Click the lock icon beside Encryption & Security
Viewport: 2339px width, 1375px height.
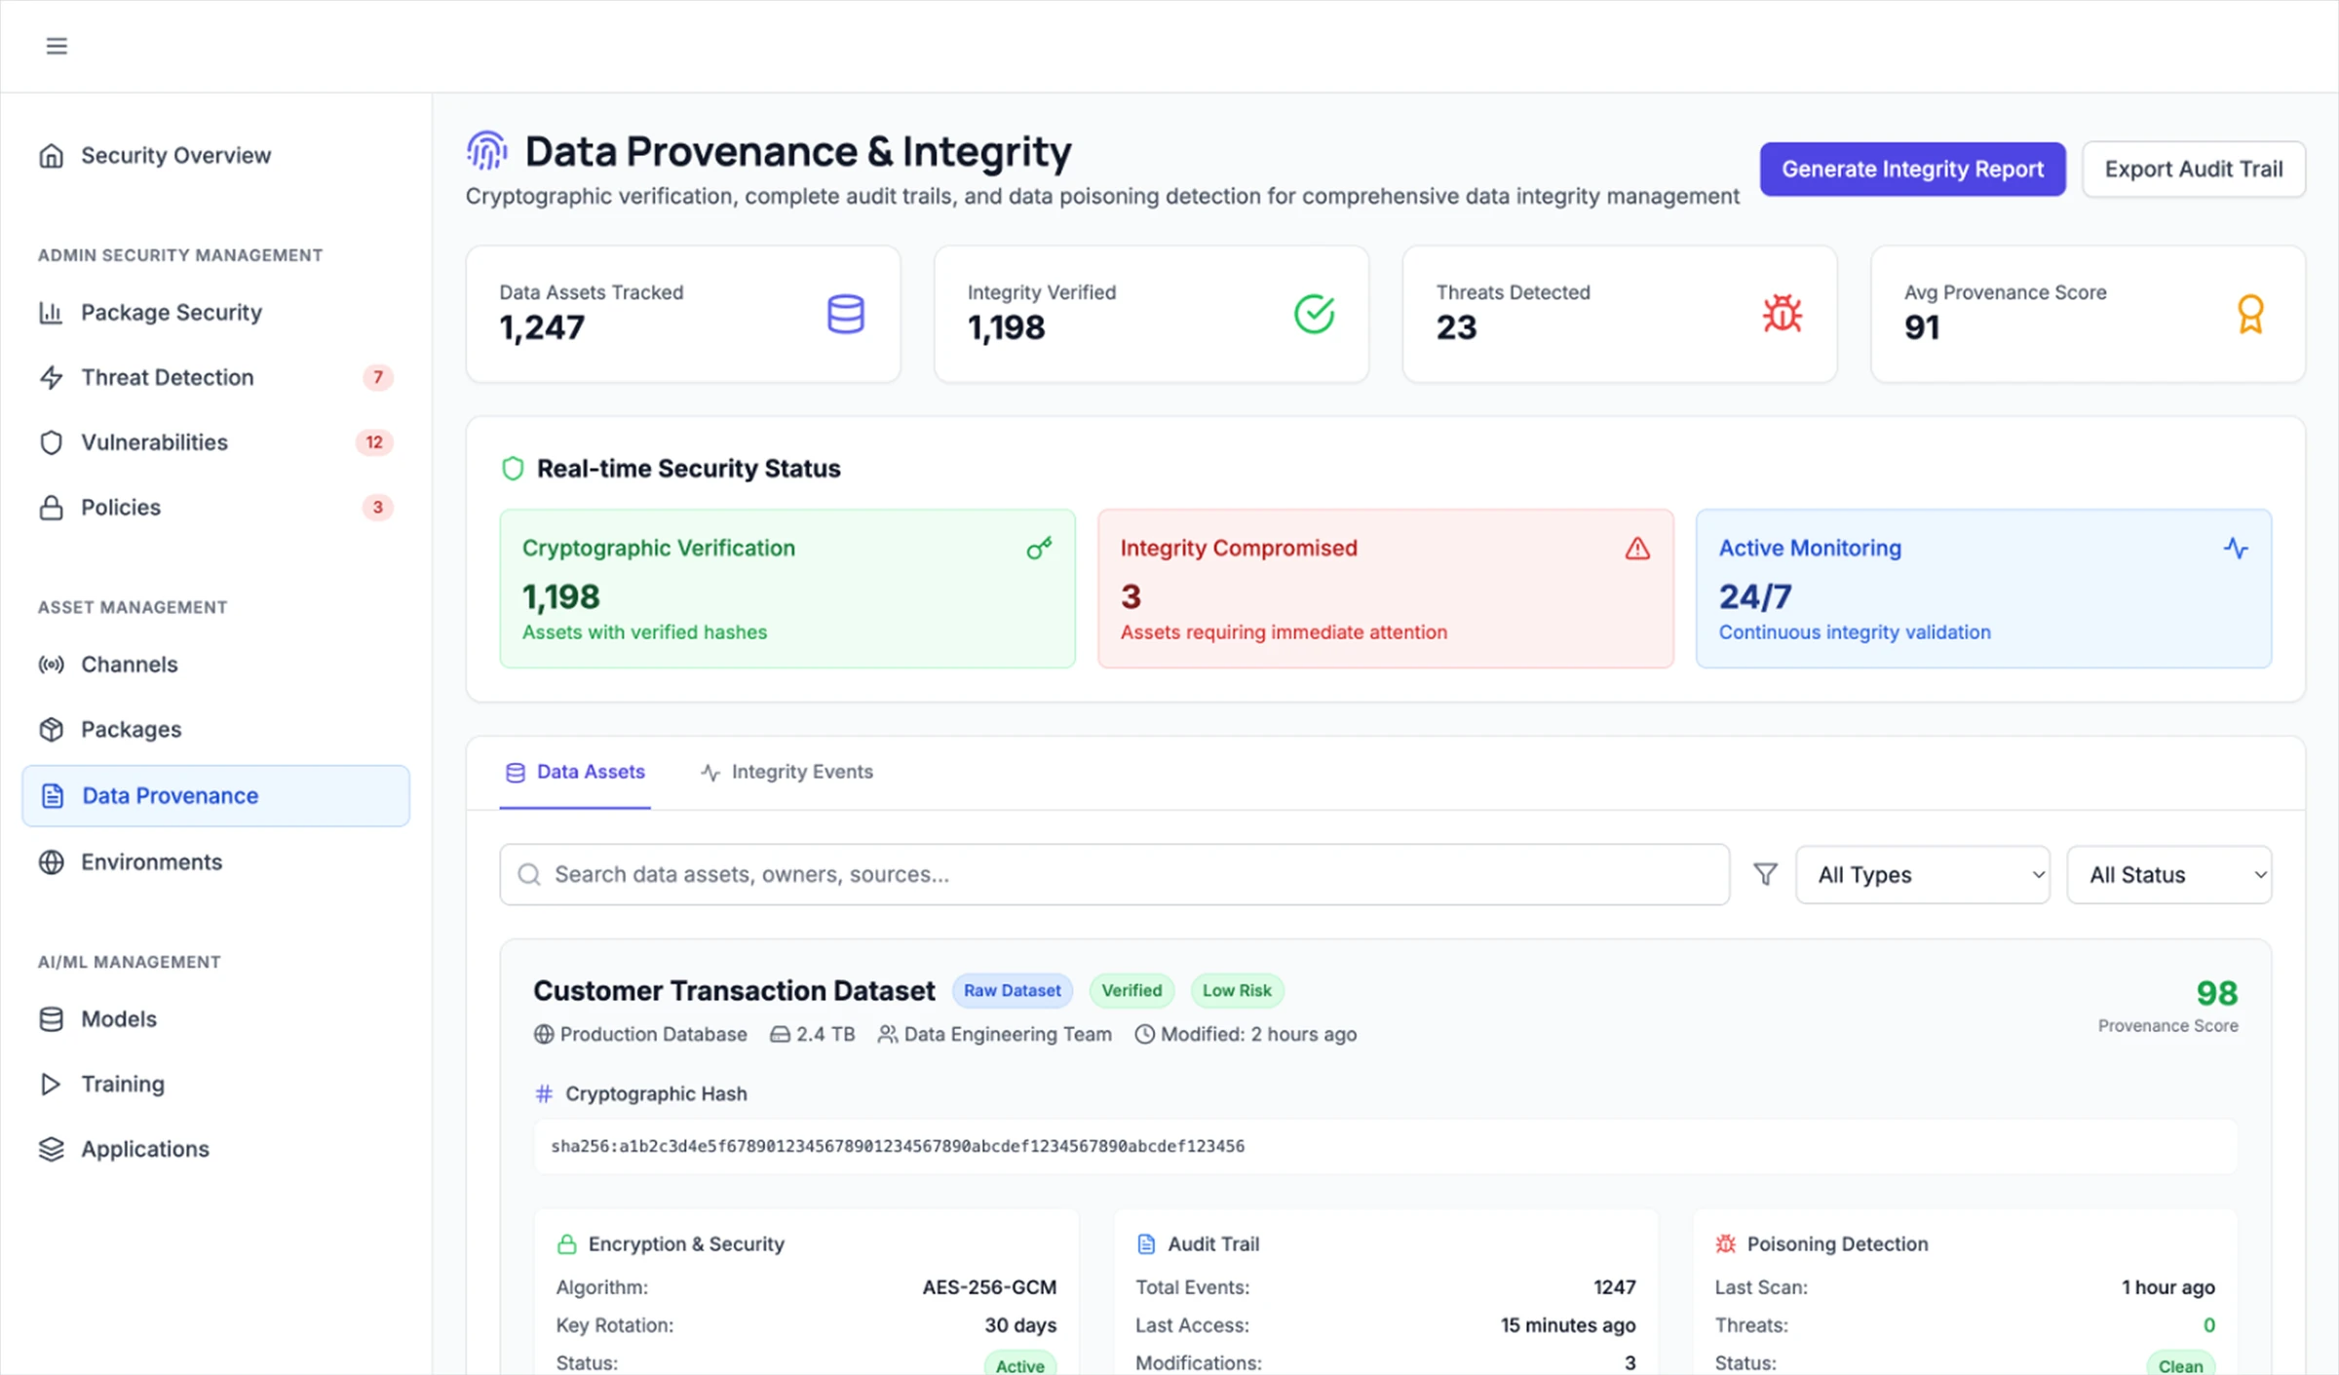[x=566, y=1244]
